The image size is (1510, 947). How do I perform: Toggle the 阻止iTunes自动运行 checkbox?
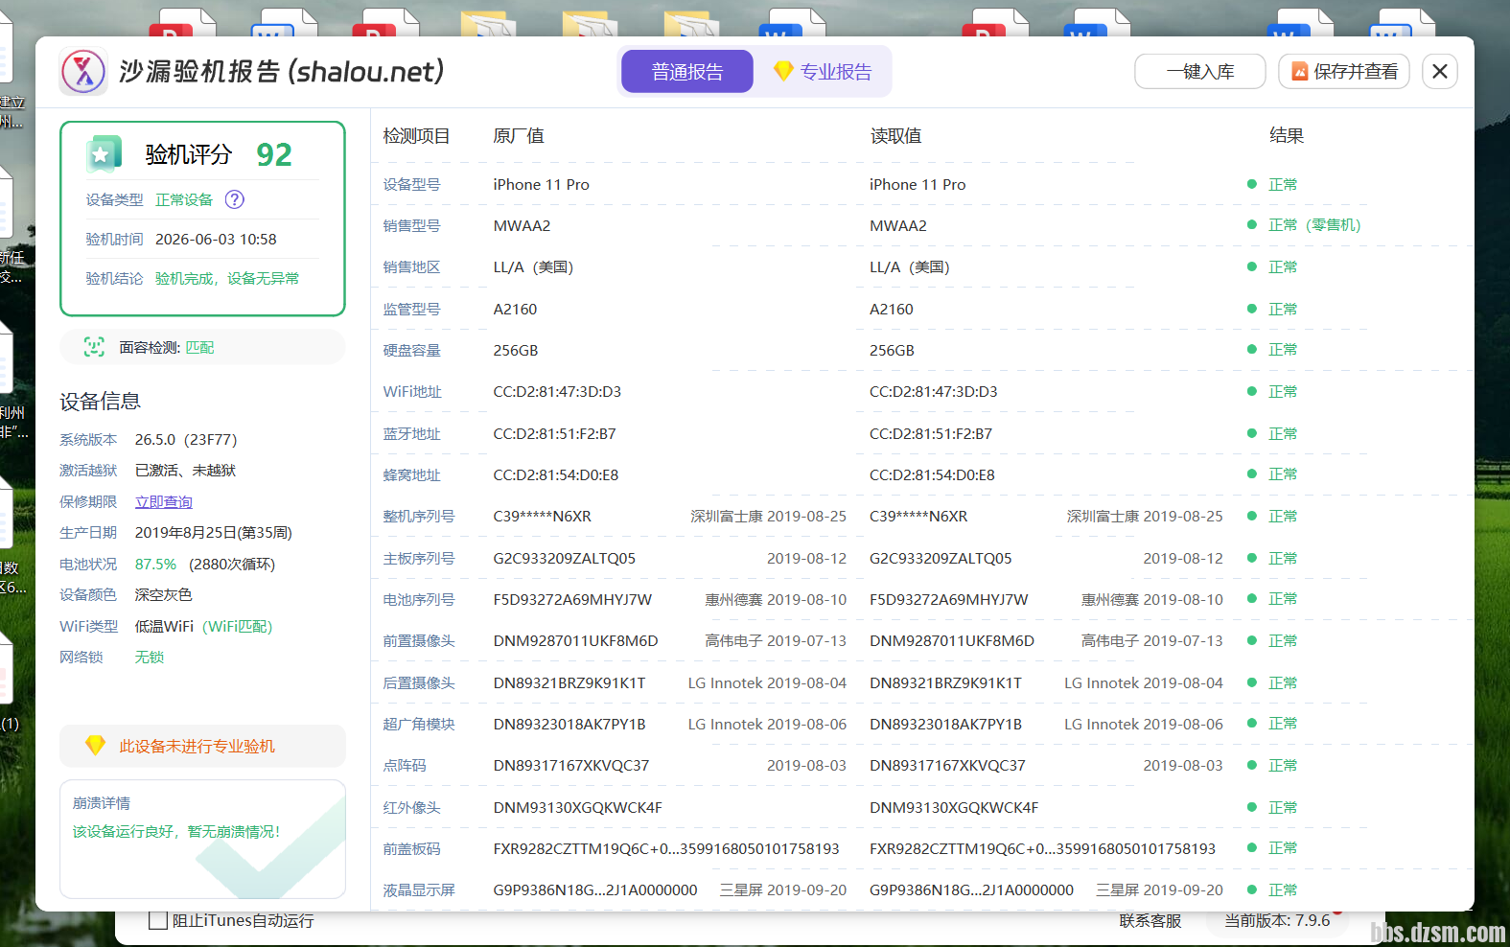pos(159,920)
